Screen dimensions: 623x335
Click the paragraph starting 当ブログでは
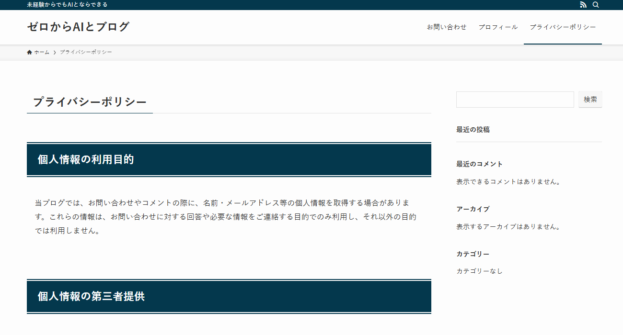point(225,217)
